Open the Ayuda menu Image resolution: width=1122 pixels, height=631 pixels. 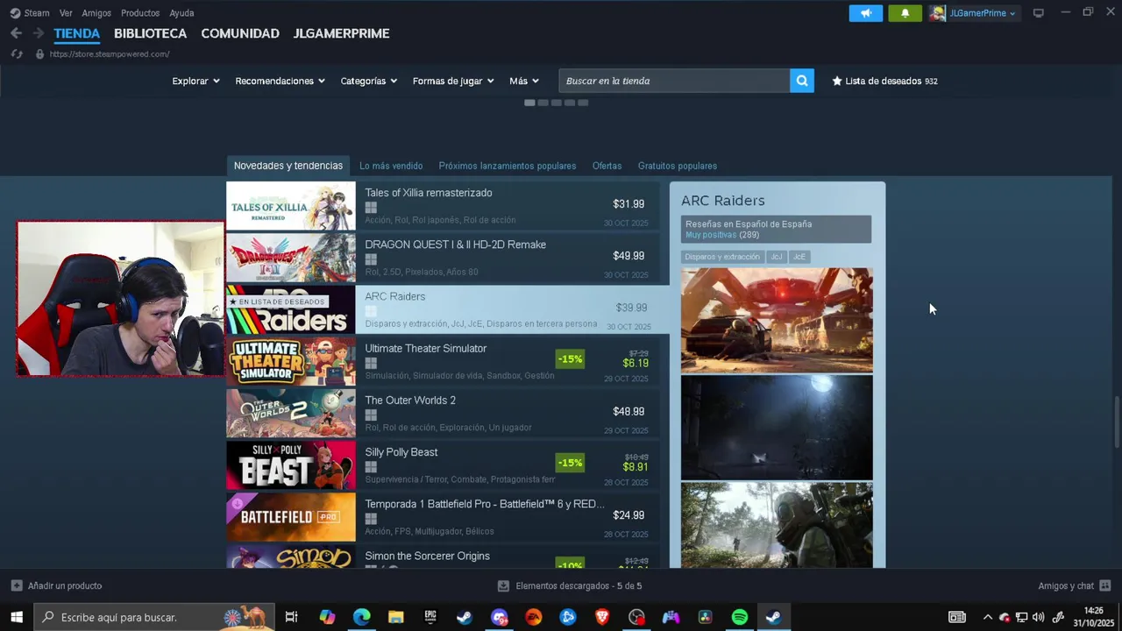tap(181, 13)
